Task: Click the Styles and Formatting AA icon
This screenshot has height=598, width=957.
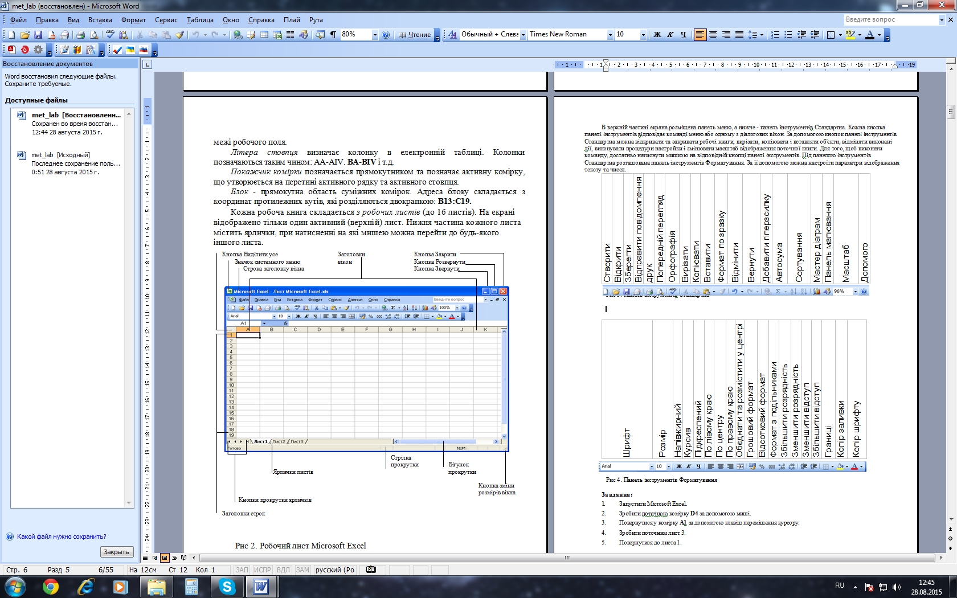Action: (x=452, y=35)
